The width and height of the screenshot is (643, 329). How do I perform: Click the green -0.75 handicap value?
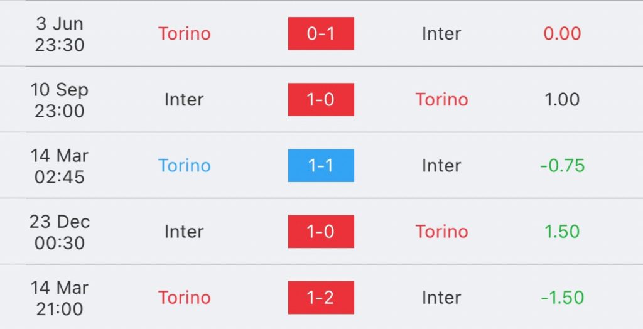point(562,166)
